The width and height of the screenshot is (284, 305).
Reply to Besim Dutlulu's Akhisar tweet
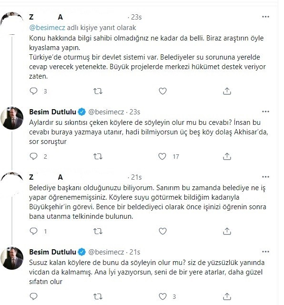[x=33, y=156]
